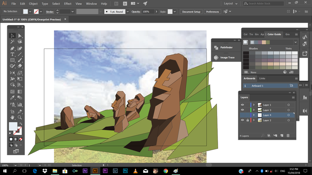The height and width of the screenshot is (175, 312).
Task: Open the Pathfinder panel
Action: click(226, 48)
